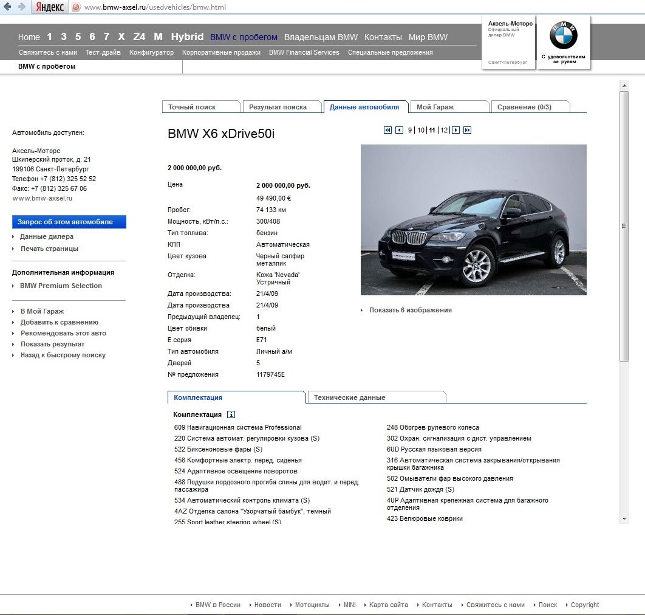Open BMW с пробегом in the top menu
The width and height of the screenshot is (645, 615).
pos(244,37)
